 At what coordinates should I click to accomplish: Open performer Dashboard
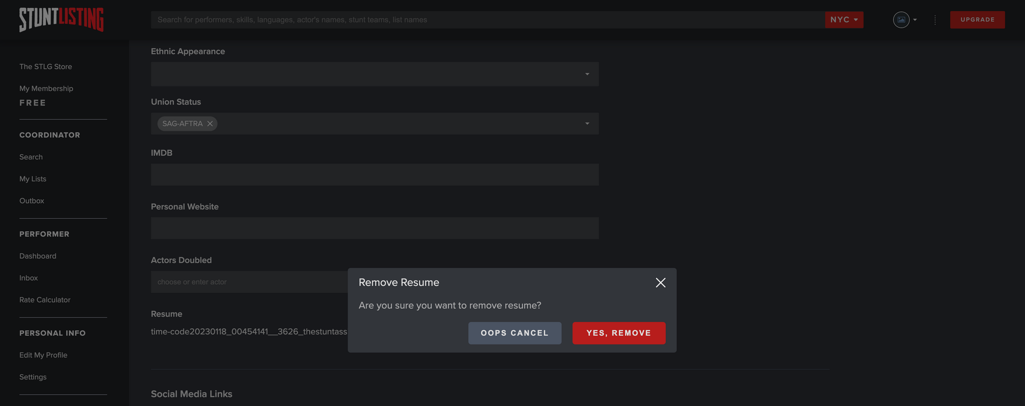click(x=38, y=256)
